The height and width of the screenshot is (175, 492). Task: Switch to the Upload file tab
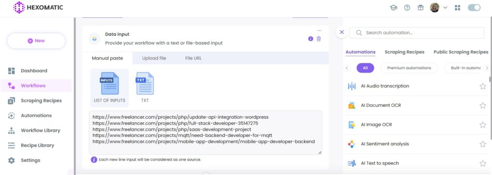coord(154,58)
